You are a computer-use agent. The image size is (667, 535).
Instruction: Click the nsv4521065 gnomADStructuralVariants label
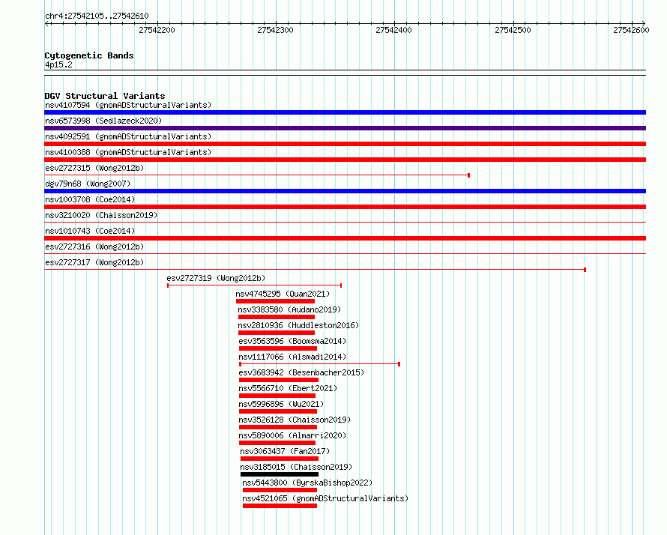coord(325,498)
